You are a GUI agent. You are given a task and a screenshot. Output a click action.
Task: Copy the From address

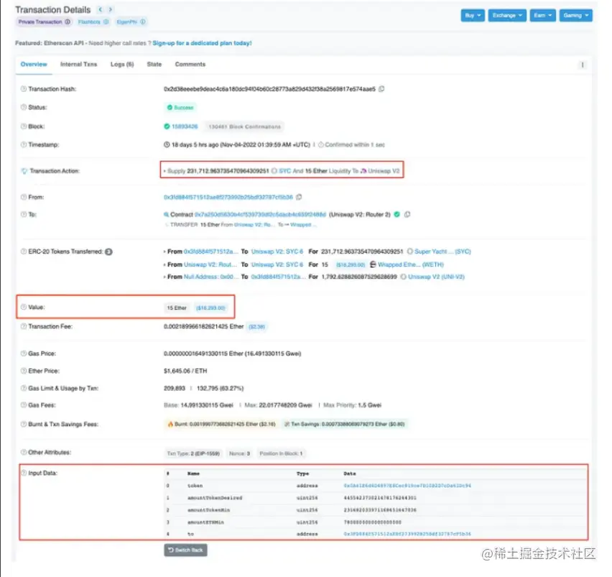click(299, 197)
